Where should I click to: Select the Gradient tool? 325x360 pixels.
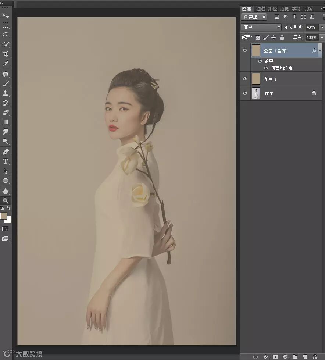pos(5,122)
